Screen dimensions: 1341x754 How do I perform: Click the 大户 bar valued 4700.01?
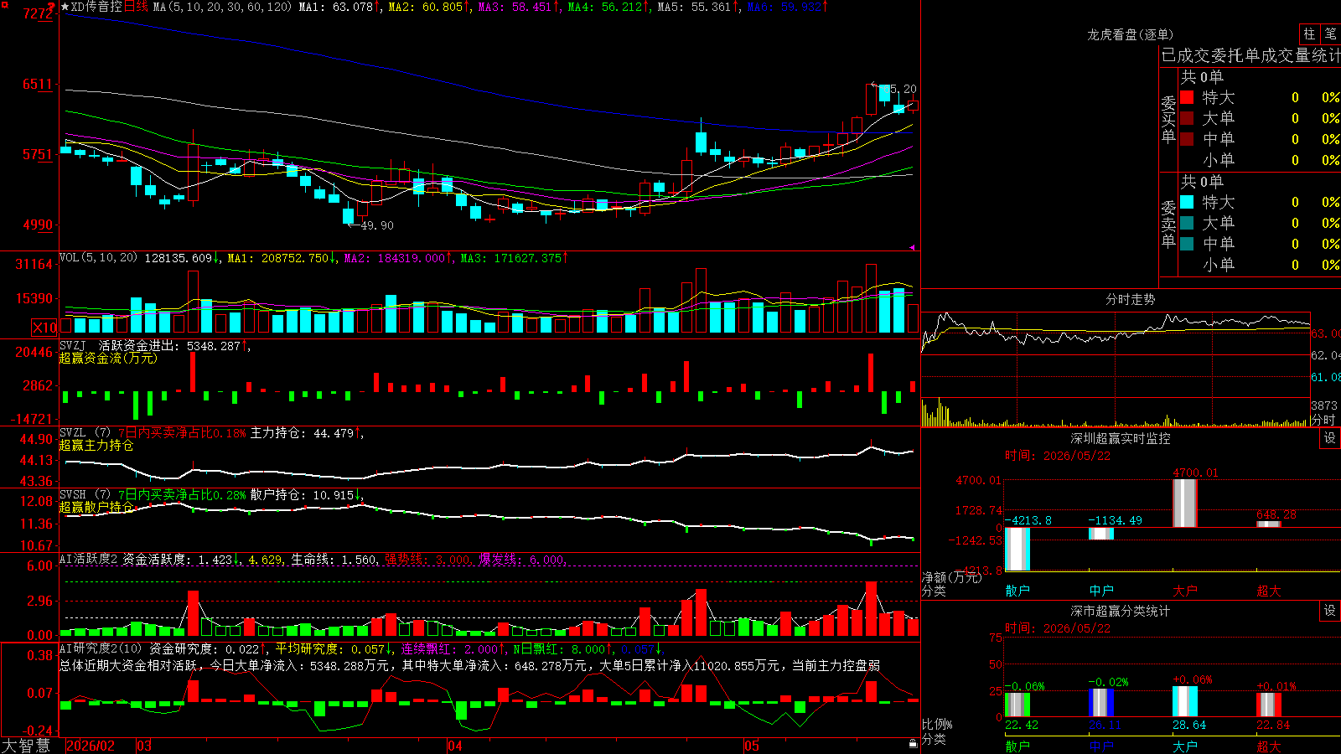coord(1185,503)
